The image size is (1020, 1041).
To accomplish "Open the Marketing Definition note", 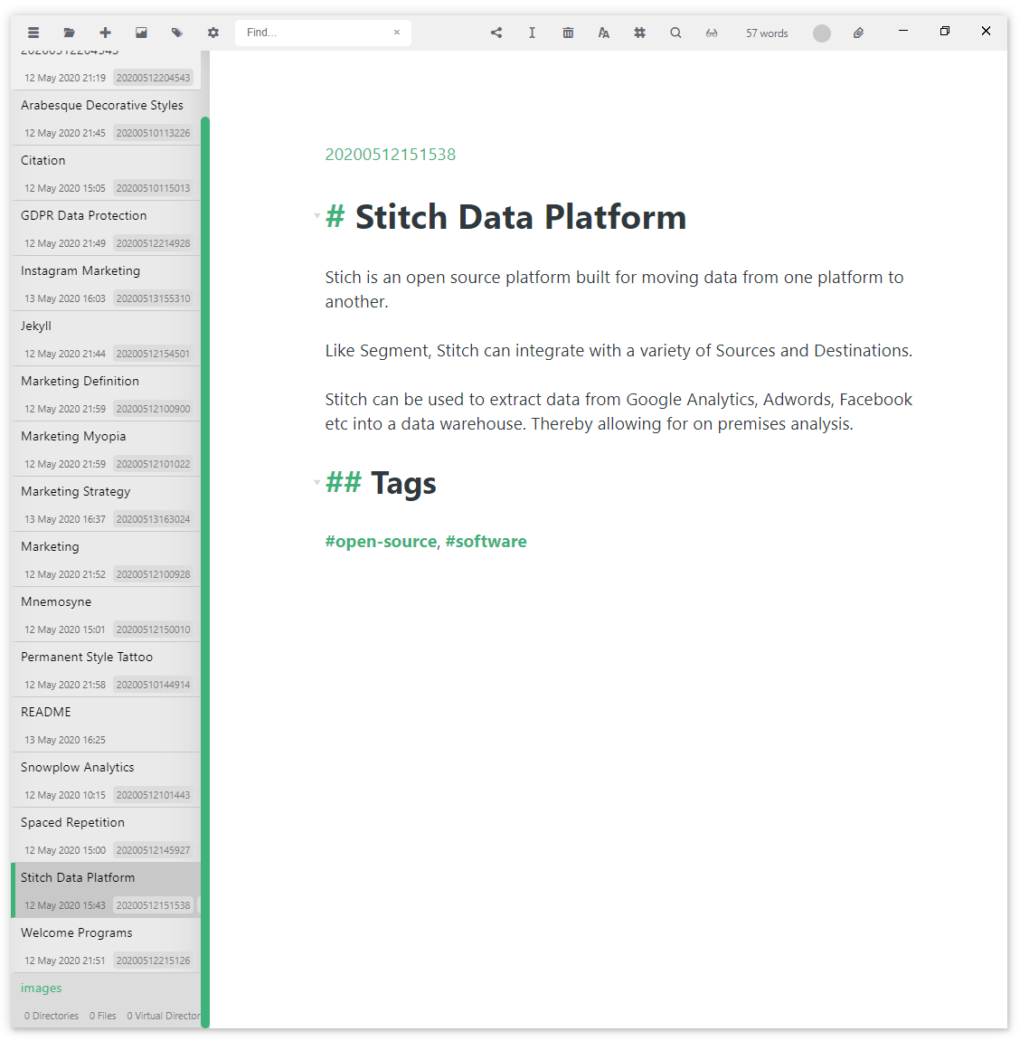I will point(106,393).
